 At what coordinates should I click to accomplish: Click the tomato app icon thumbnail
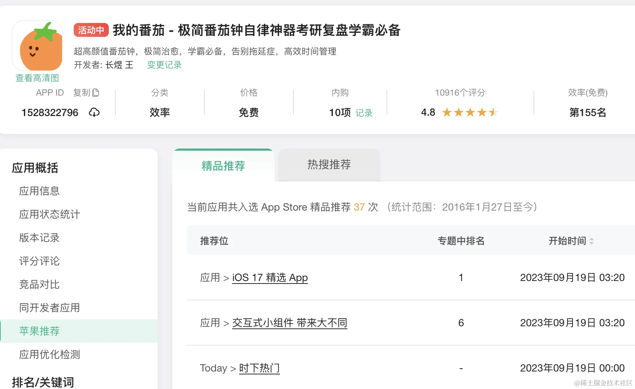pyautogui.click(x=37, y=46)
